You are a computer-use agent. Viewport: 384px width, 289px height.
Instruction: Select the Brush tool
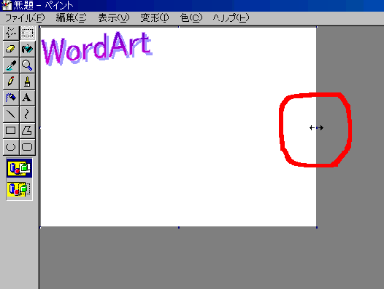[27, 82]
